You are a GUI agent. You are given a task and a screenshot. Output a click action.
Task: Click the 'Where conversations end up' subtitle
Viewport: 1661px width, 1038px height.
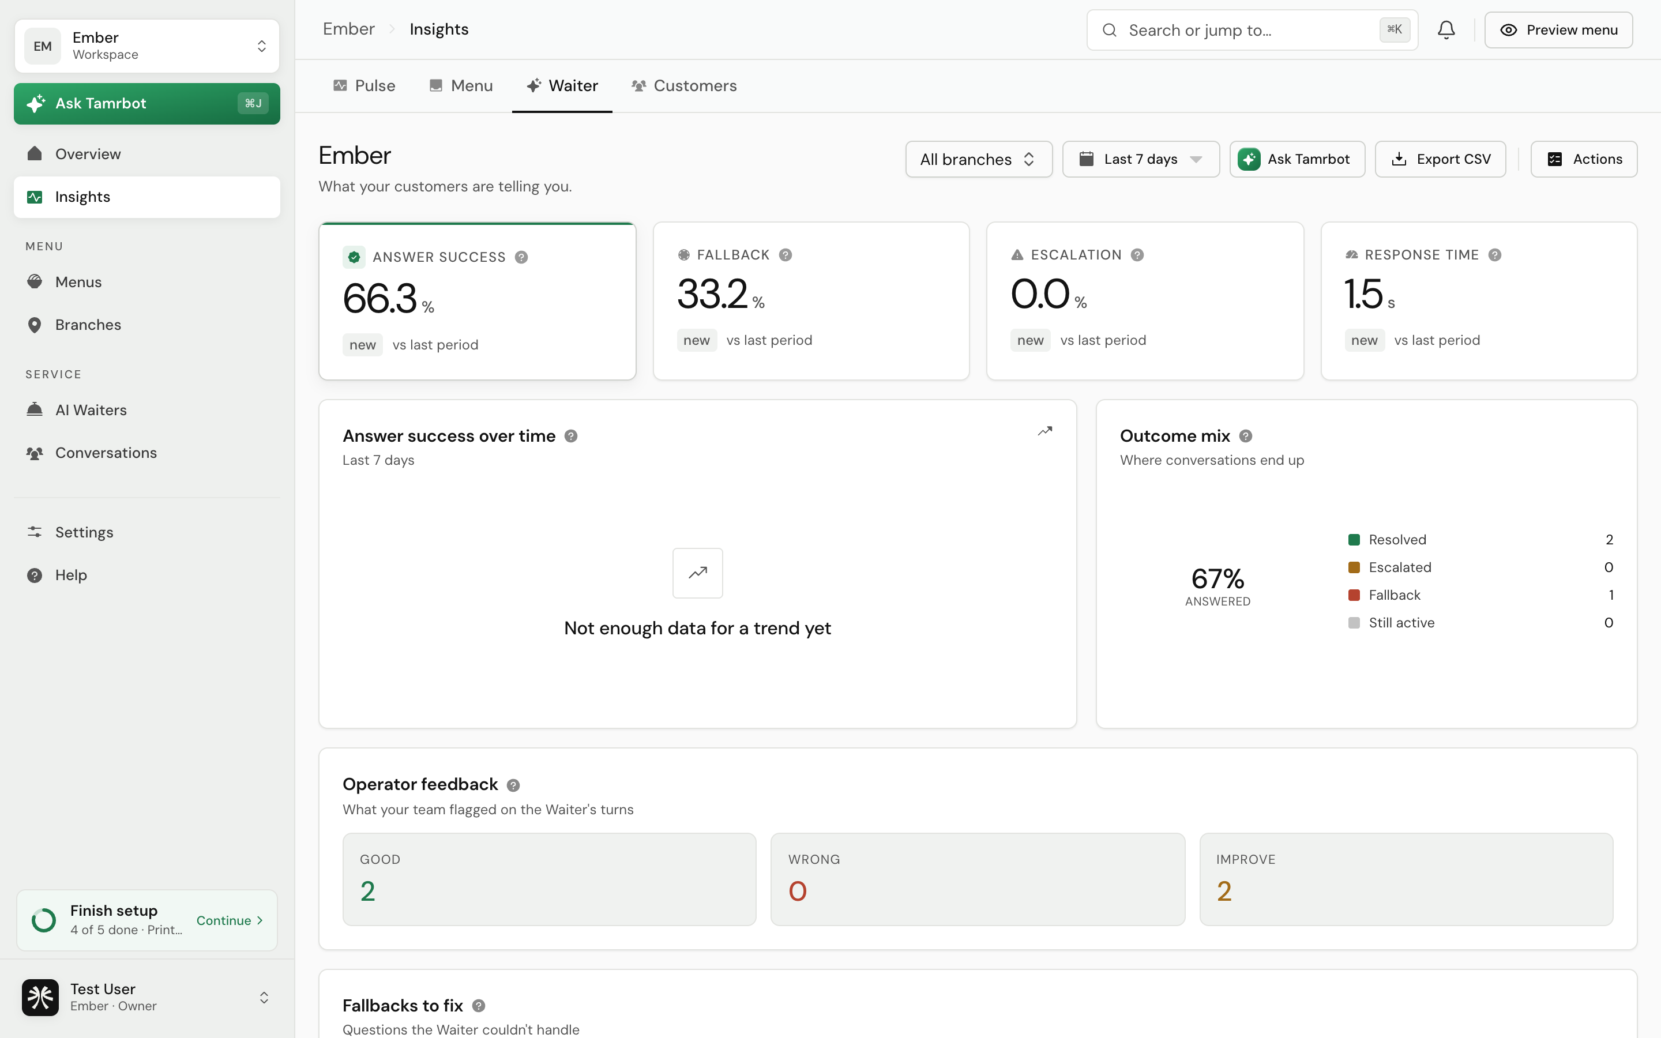tap(1212, 460)
